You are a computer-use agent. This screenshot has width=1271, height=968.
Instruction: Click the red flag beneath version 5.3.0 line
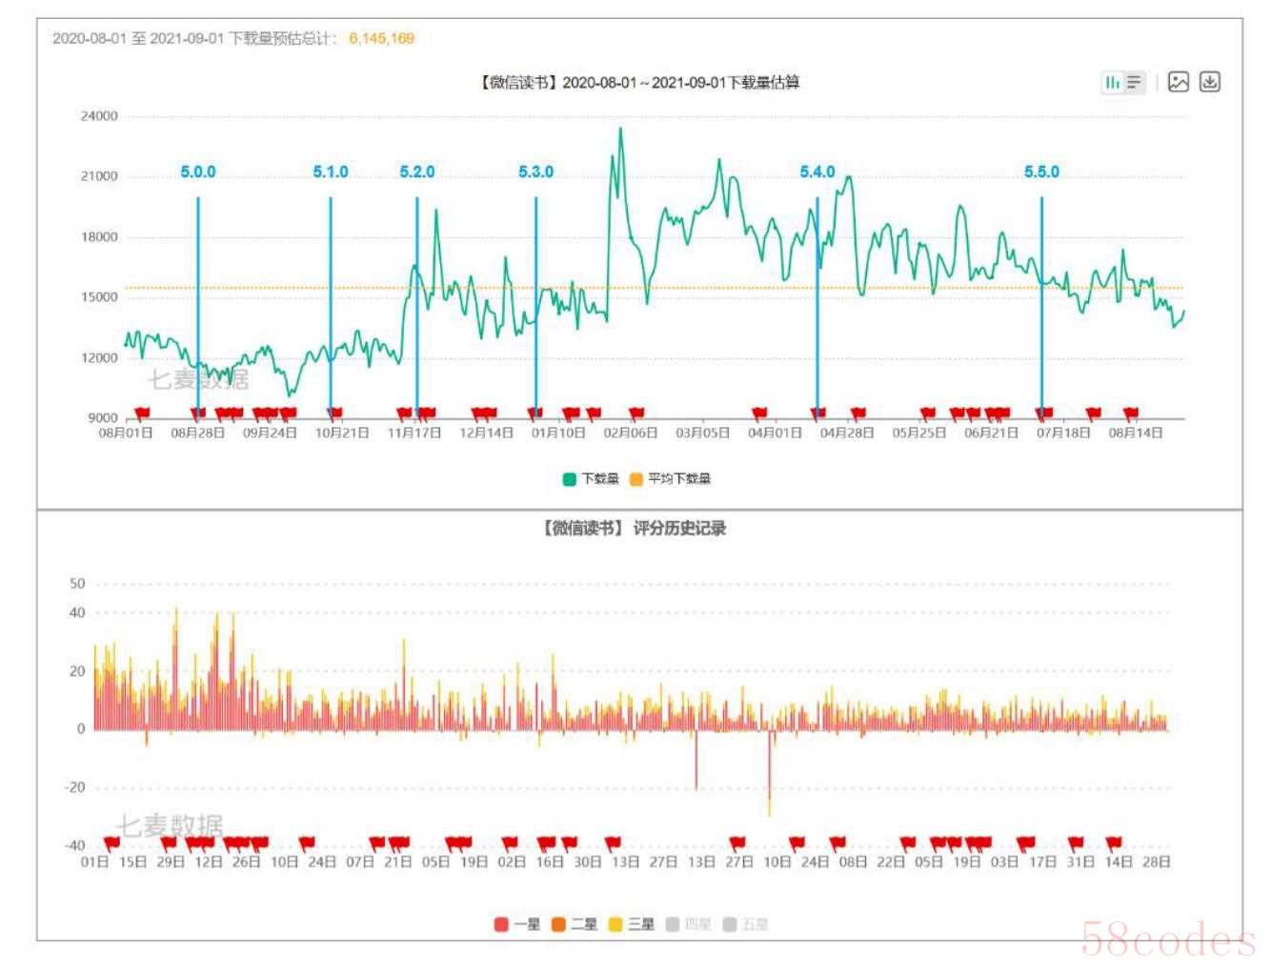click(x=535, y=413)
